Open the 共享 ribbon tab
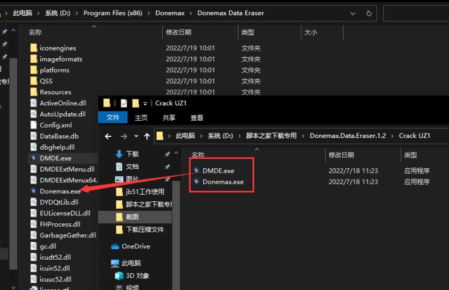 click(169, 118)
